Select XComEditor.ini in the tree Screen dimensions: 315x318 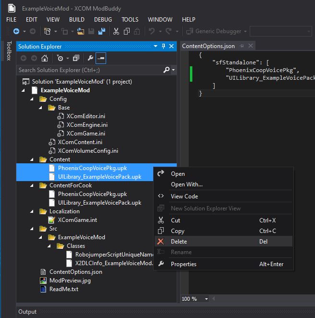point(86,116)
